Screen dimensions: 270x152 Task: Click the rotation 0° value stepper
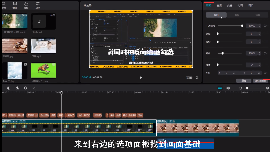(260, 65)
